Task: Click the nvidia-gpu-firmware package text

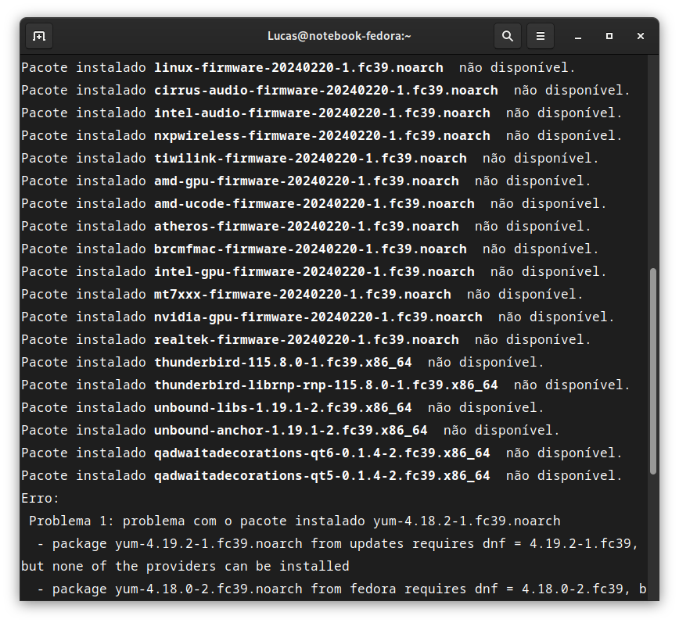Action: [x=318, y=317]
